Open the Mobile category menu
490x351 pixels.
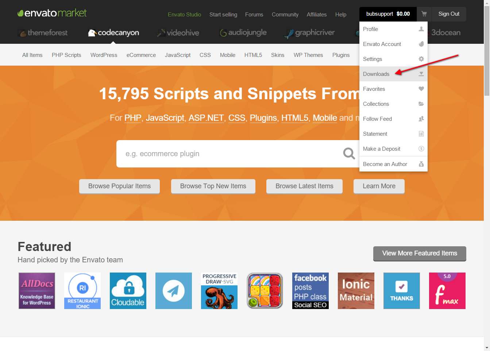coord(228,55)
